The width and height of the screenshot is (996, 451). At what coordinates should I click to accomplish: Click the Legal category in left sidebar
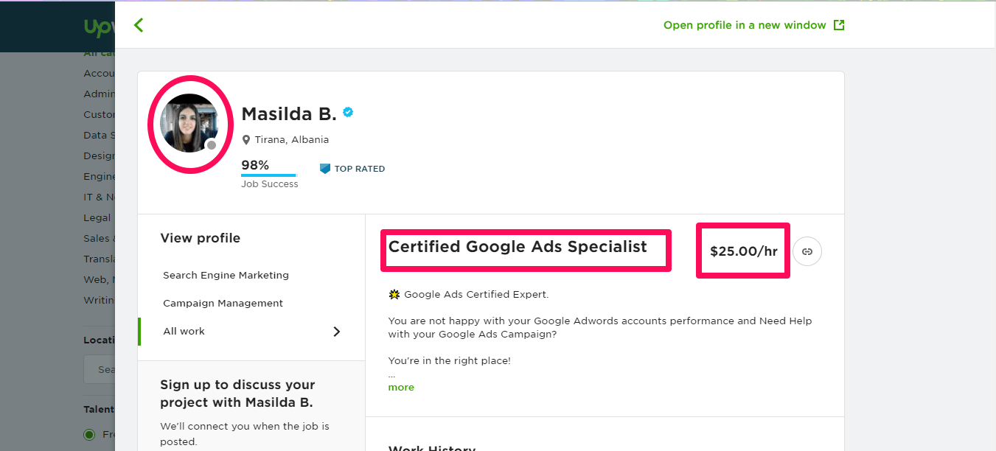coord(97,217)
